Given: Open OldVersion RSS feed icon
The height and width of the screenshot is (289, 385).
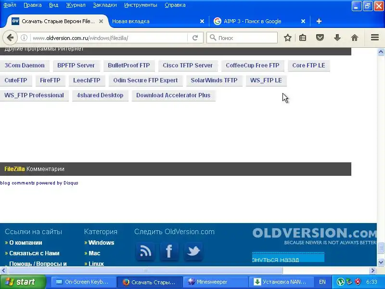Looking at the screenshot, I should click(145, 251).
